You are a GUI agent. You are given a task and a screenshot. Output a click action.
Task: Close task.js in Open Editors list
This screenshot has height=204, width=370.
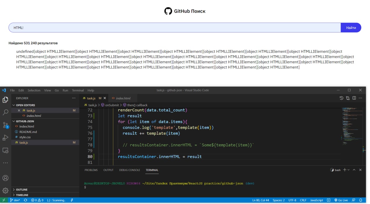[x=19, y=110]
